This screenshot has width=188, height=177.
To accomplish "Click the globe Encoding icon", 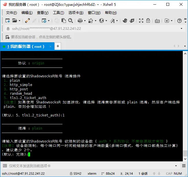I will [x=102, y=21].
